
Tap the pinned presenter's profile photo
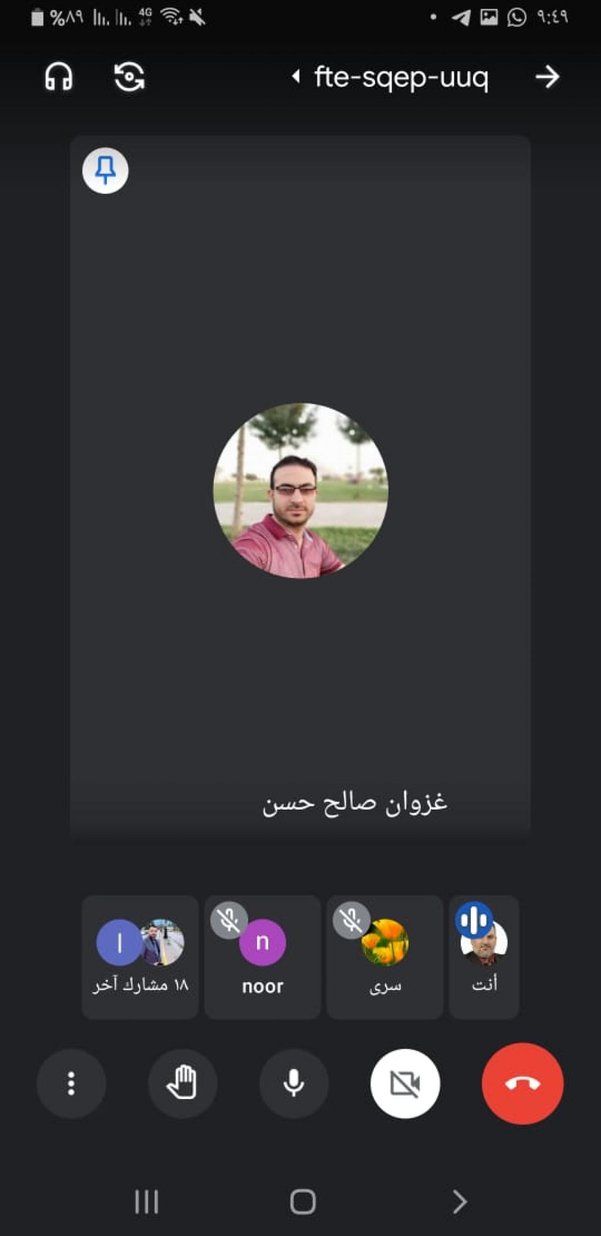300,491
